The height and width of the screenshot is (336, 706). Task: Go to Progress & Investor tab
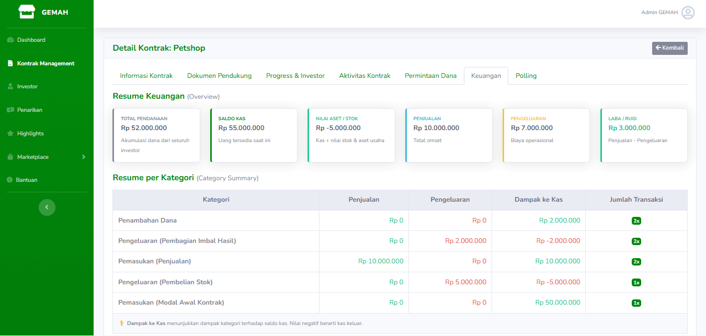[x=295, y=76]
